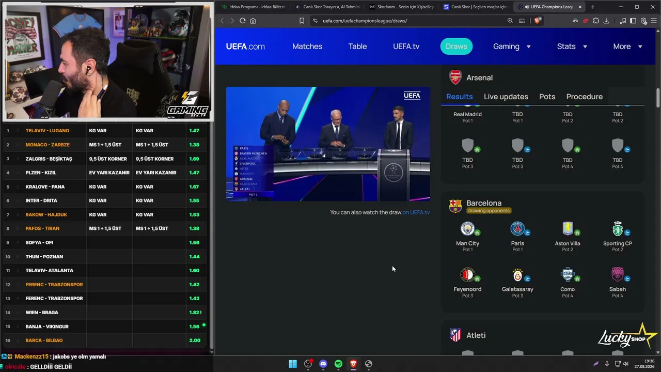The height and width of the screenshot is (372, 661).
Task: Switch to the Live updates tab
Action: [x=506, y=97]
